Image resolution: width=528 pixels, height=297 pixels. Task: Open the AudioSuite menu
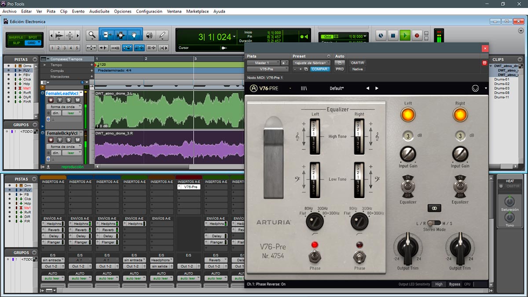point(99,11)
